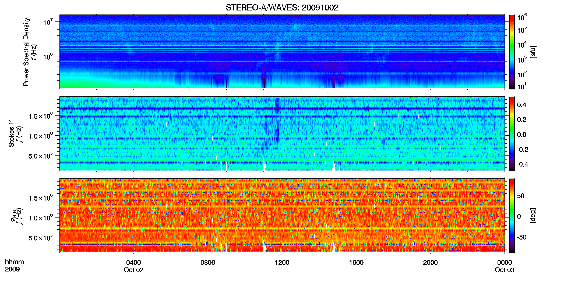Click the 0000 time tick label

[x=505, y=262]
